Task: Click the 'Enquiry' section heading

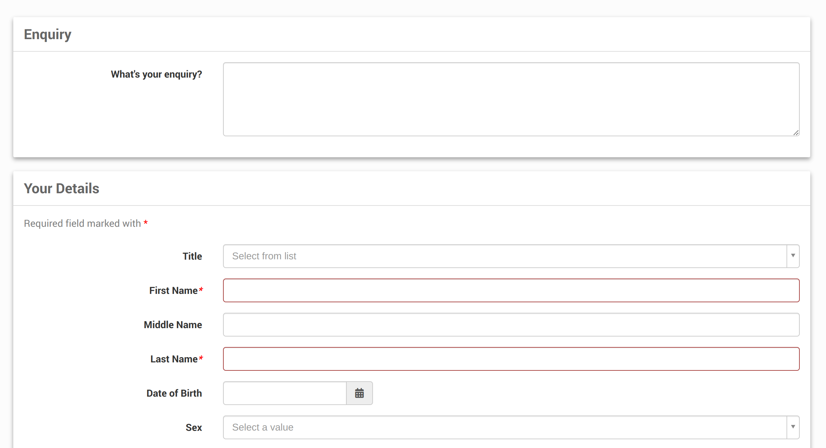Action: (48, 34)
